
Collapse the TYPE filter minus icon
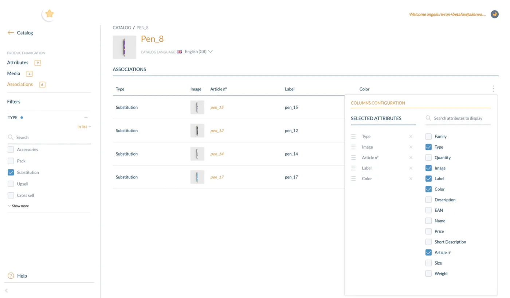click(86, 117)
